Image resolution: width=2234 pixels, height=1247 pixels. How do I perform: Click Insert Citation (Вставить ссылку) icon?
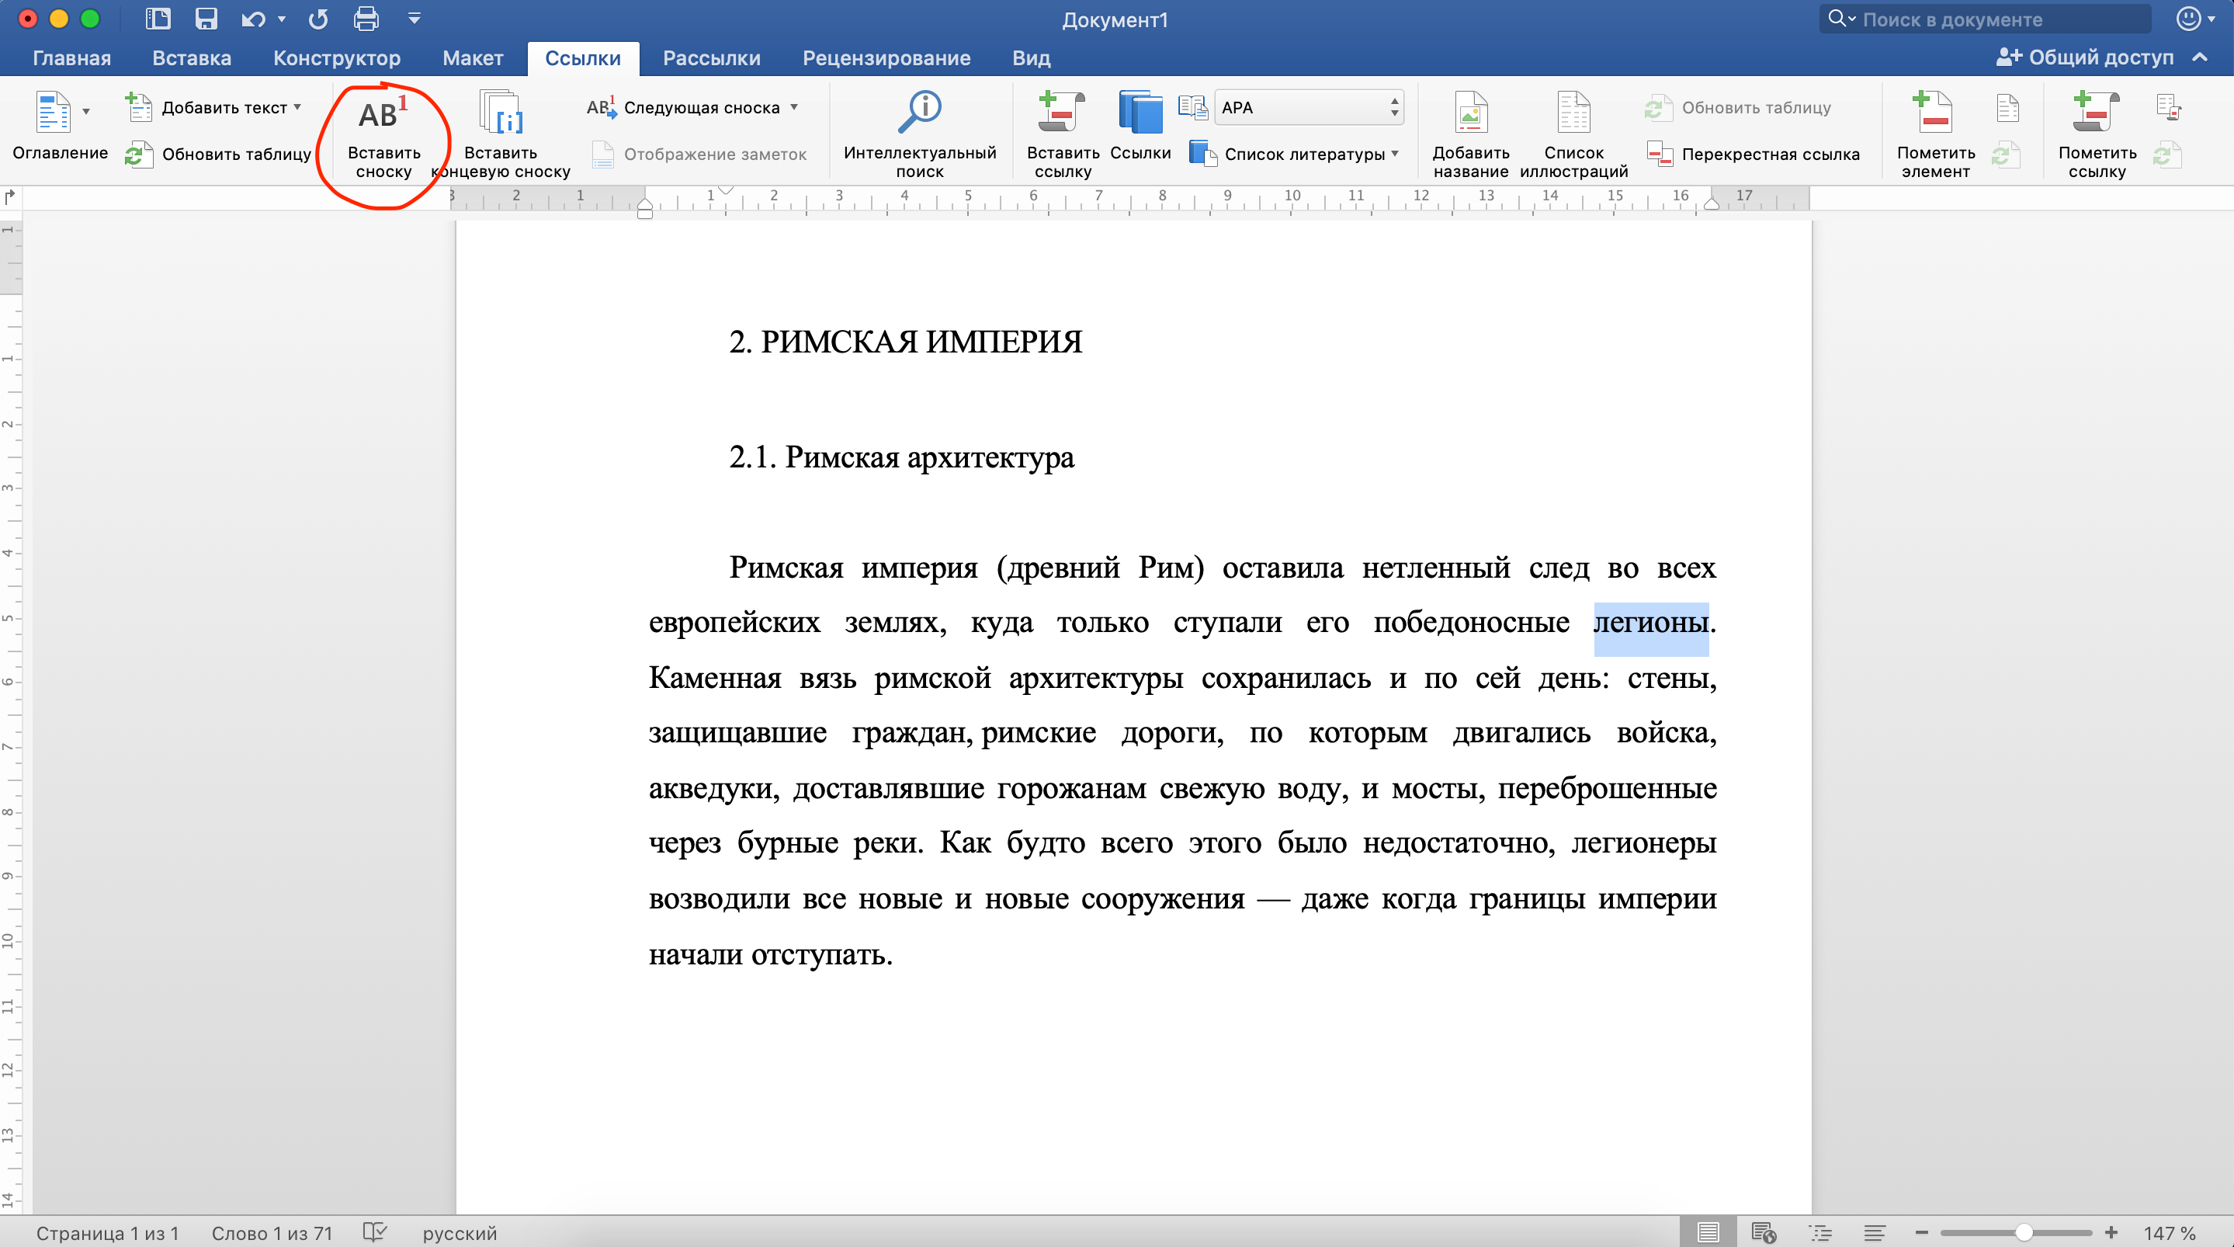(1061, 113)
